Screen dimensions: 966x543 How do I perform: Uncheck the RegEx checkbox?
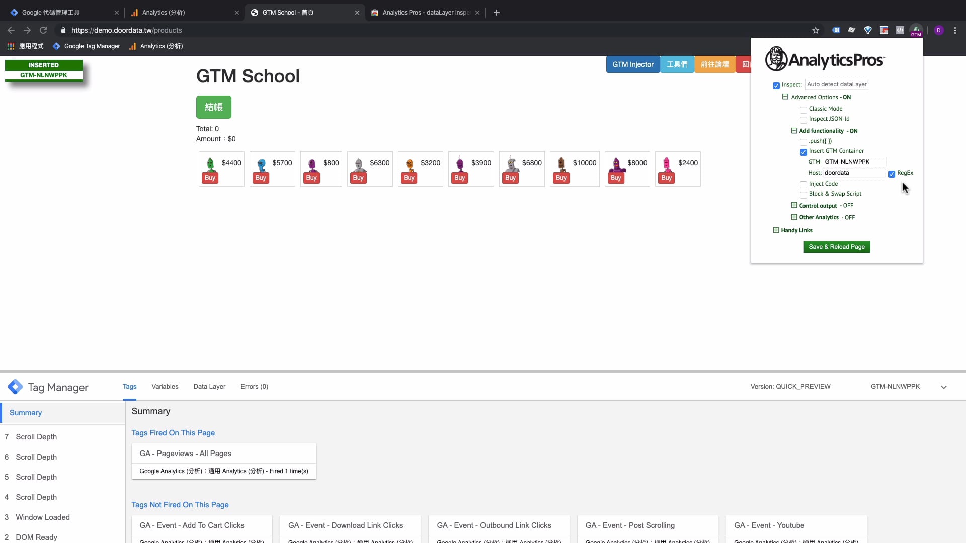[x=892, y=174]
